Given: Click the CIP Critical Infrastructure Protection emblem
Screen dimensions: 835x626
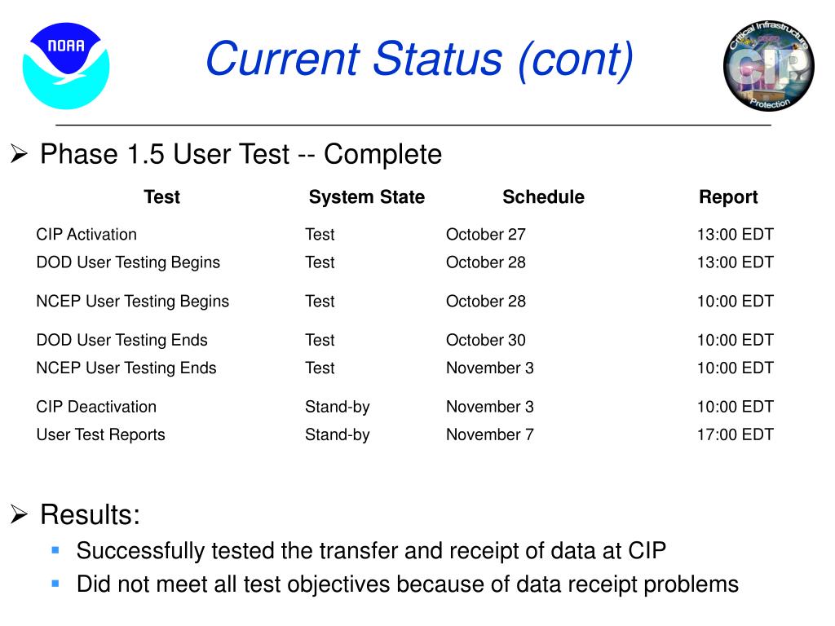Looking at the screenshot, I should point(768,65).
